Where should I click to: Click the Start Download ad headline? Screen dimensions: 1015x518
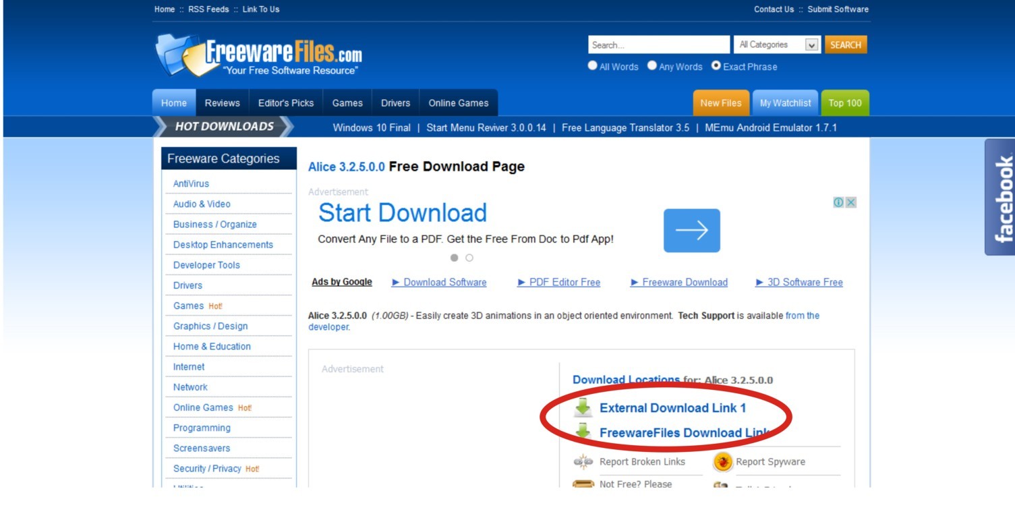[x=403, y=213]
